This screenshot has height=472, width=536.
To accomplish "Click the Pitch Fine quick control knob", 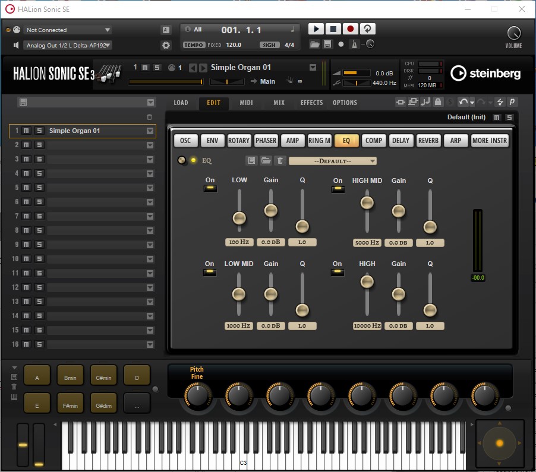I will pos(197,396).
